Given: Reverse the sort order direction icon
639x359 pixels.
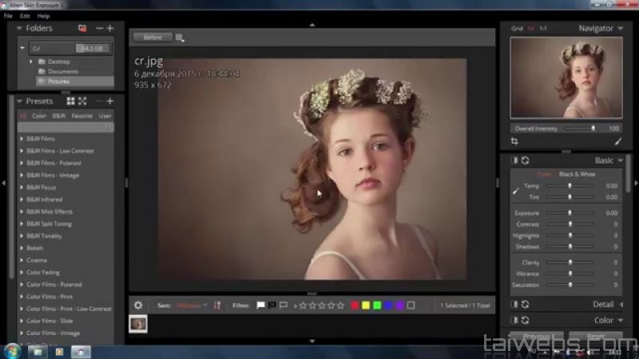Looking at the screenshot, I should tap(216, 306).
